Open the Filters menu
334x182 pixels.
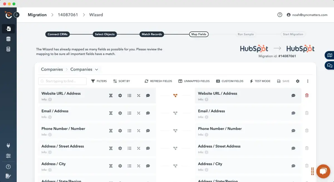pyautogui.click(x=99, y=81)
